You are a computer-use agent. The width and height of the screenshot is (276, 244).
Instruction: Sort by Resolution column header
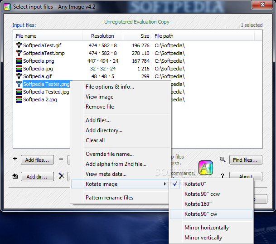click(102, 36)
